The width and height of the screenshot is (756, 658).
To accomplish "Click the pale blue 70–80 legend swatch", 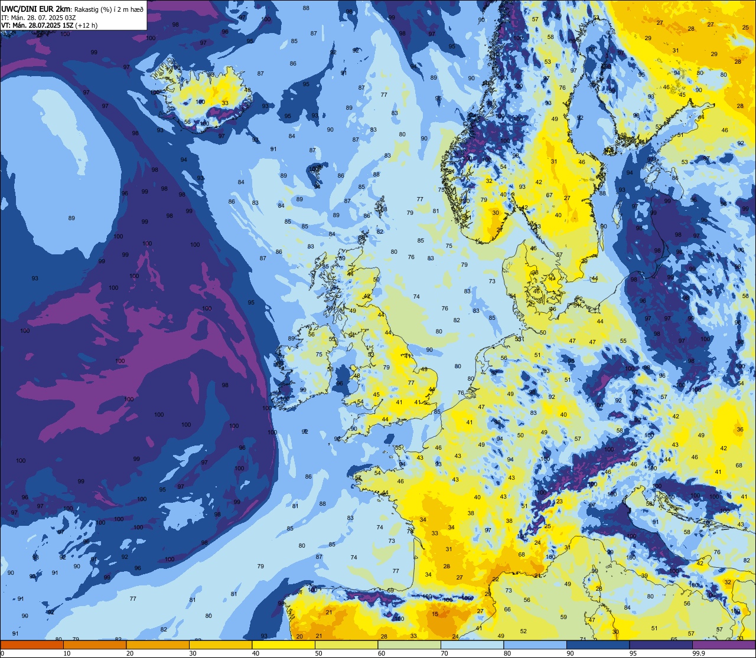I will pos(472,645).
